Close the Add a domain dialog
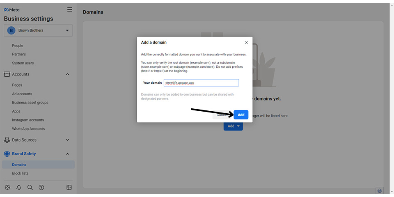Image resolution: width=394 pixels, height=197 pixels. coord(246,42)
